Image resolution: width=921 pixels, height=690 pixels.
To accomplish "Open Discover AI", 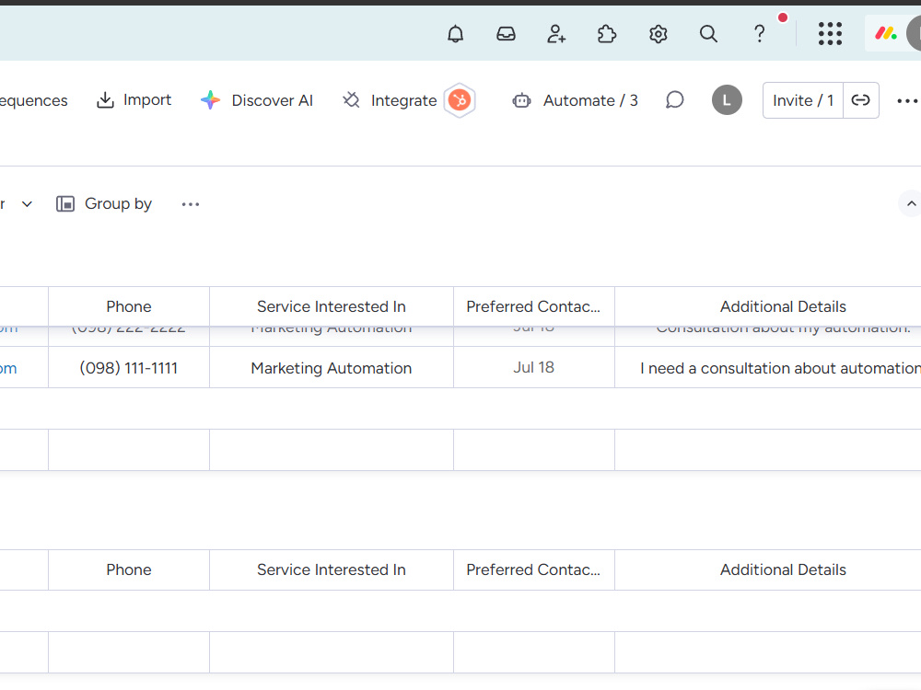I will [257, 100].
